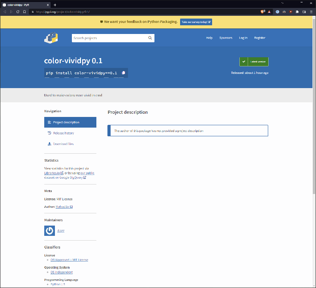Reload the PyPI page

[18, 12]
